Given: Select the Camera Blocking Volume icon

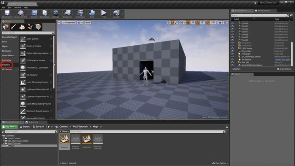Looking at the screenshot, I should pos(23,53).
